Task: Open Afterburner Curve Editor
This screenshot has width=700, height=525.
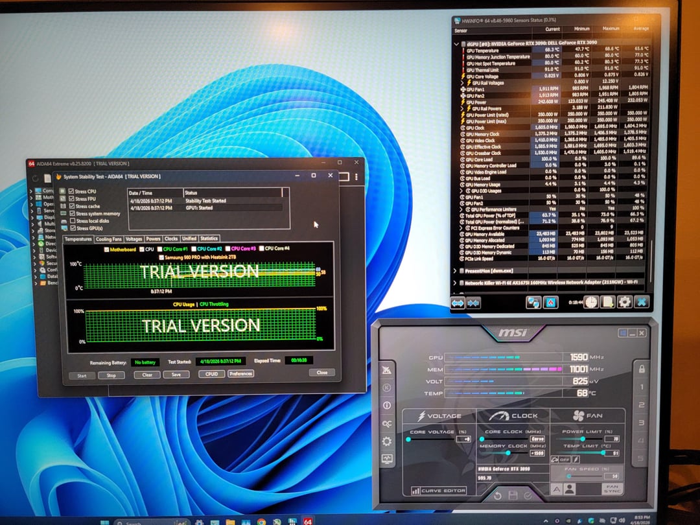Action: point(439,491)
